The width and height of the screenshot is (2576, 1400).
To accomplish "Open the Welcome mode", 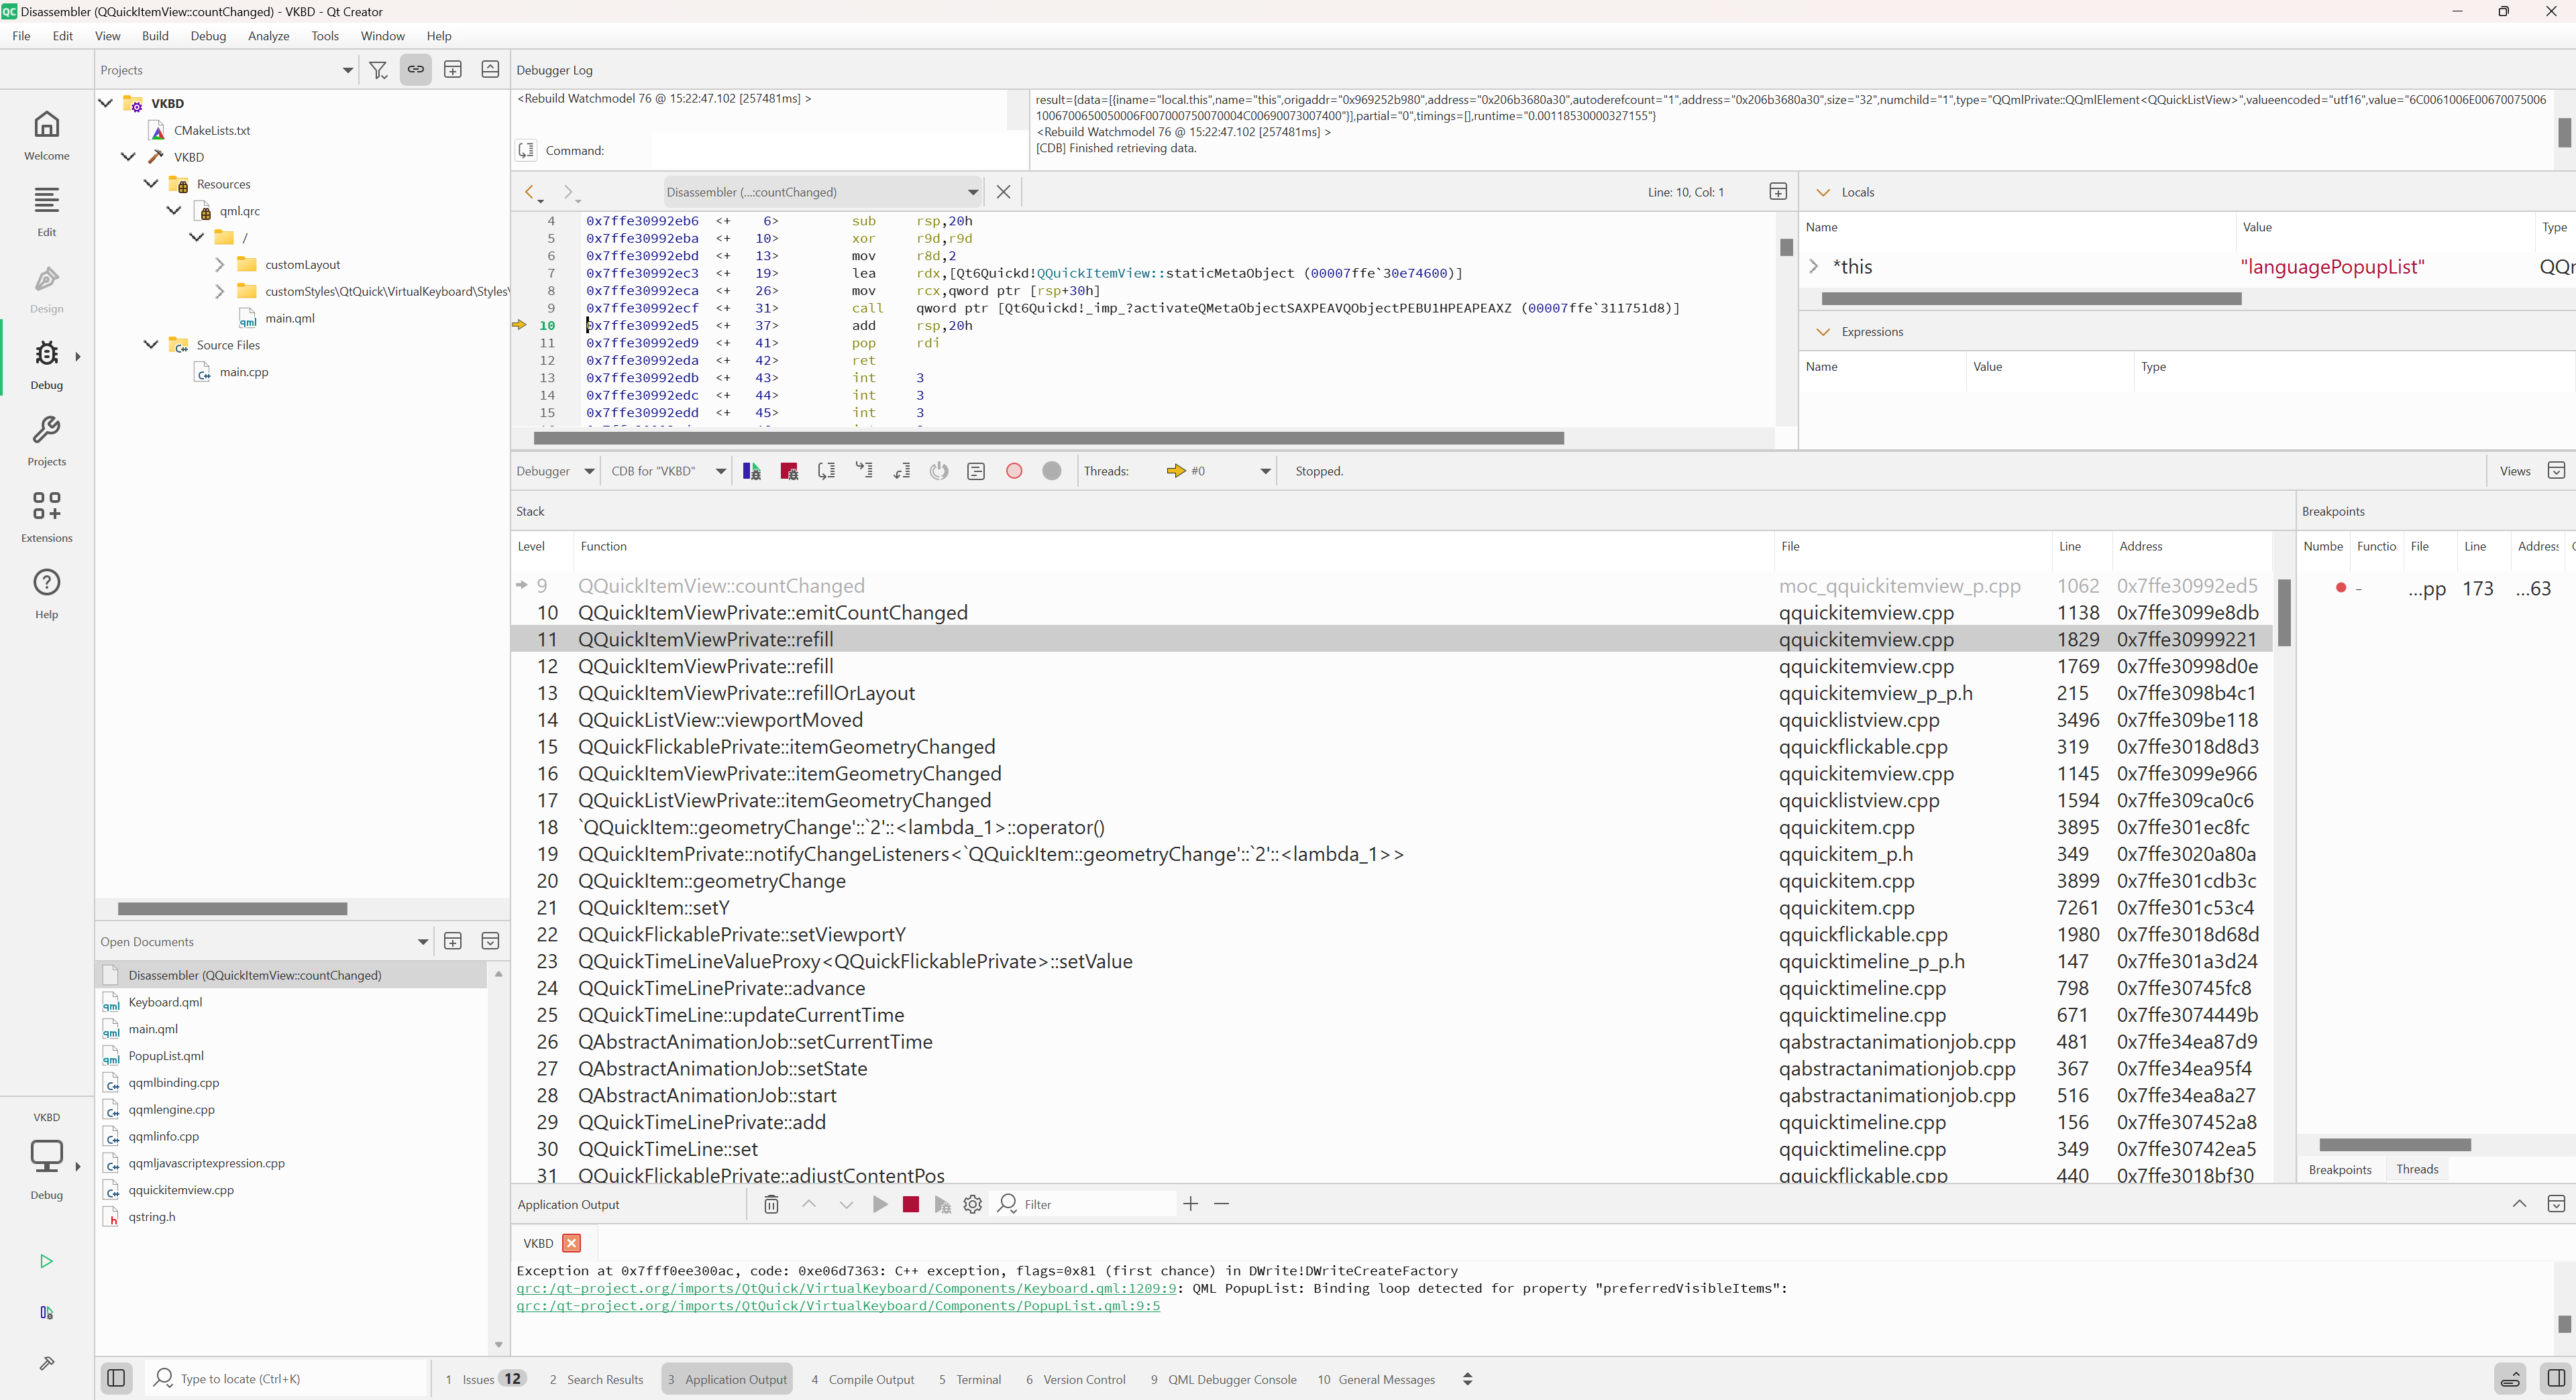I will 46,135.
